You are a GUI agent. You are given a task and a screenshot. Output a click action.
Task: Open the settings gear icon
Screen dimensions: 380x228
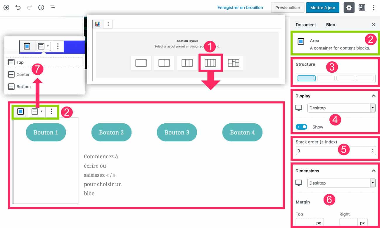point(349,8)
